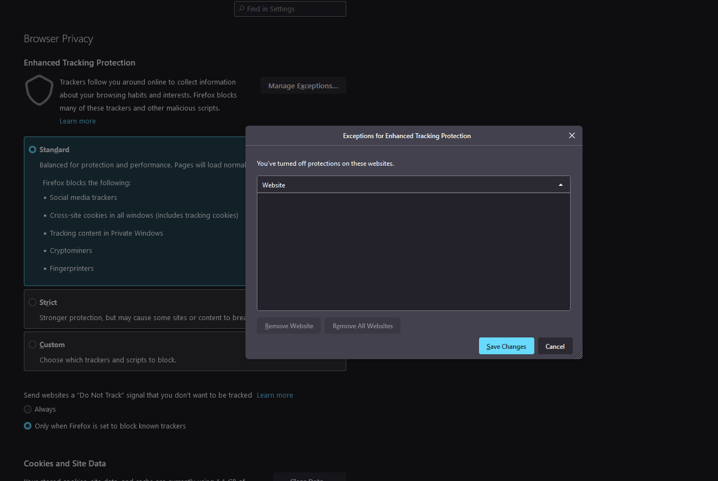Click the turned off protections message
Screen dimensions: 718x481
click(325, 163)
